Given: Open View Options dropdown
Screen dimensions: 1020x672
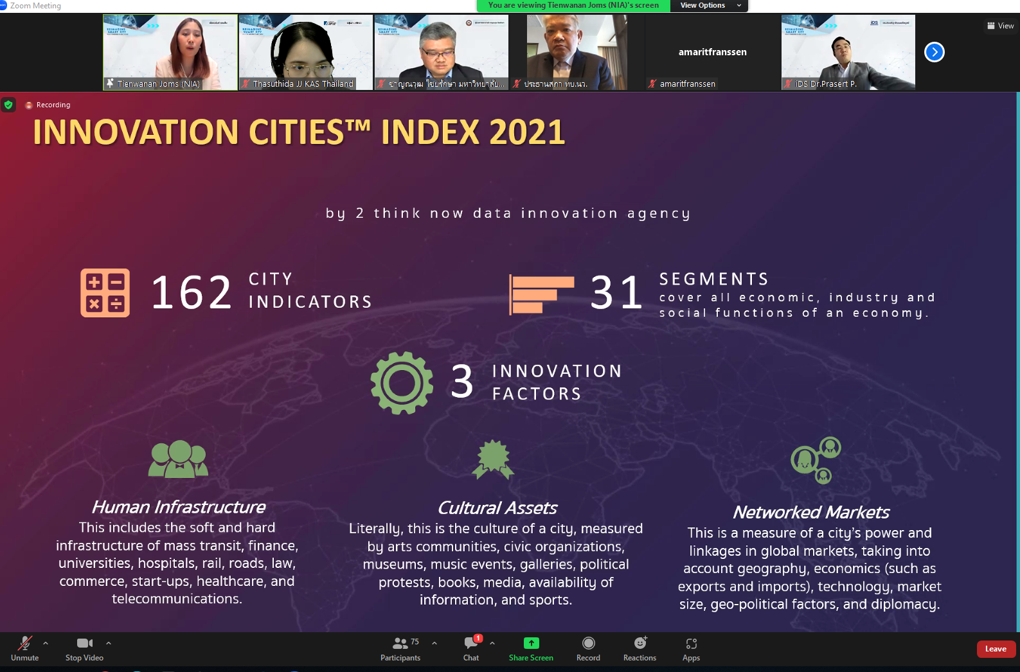Looking at the screenshot, I should (709, 5).
